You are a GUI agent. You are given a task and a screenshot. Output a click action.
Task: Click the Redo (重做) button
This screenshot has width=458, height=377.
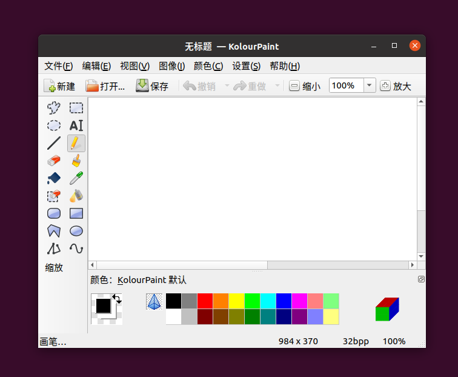251,86
